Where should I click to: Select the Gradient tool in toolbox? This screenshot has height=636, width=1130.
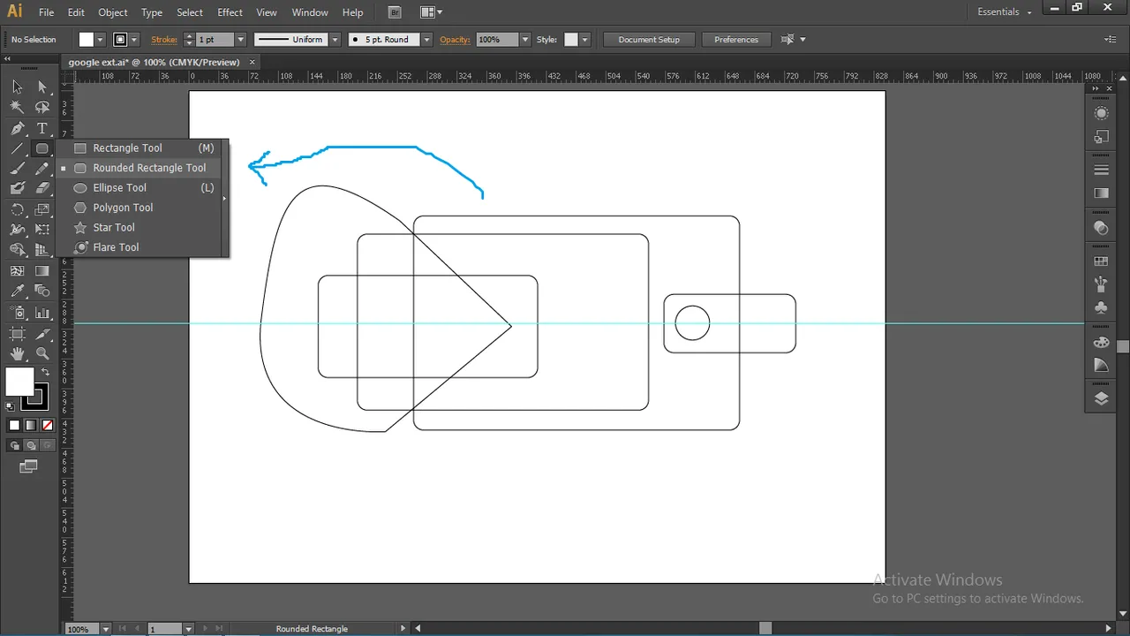coord(41,271)
